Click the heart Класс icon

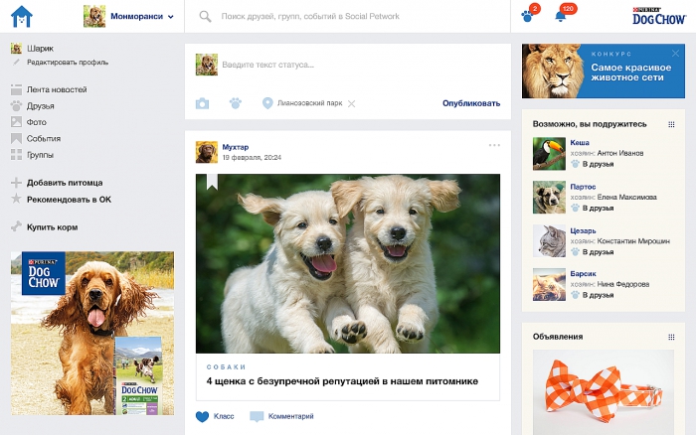[203, 416]
